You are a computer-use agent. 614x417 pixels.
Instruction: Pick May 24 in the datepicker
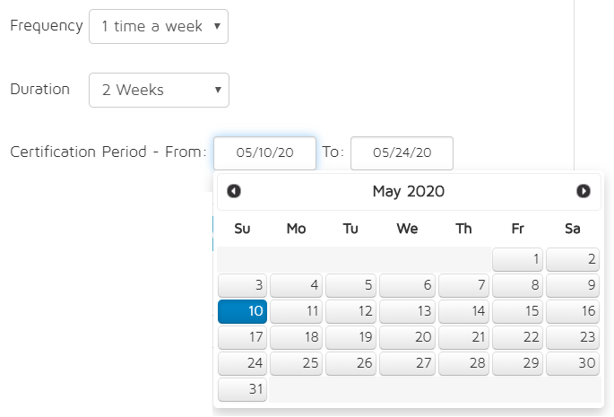[243, 364]
